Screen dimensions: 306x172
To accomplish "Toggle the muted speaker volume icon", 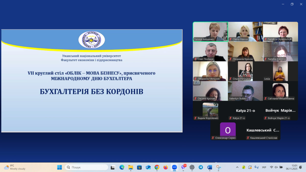I will [x=276, y=167].
